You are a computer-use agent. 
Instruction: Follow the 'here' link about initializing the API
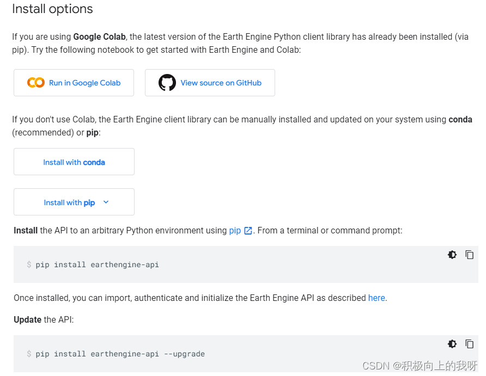376,298
